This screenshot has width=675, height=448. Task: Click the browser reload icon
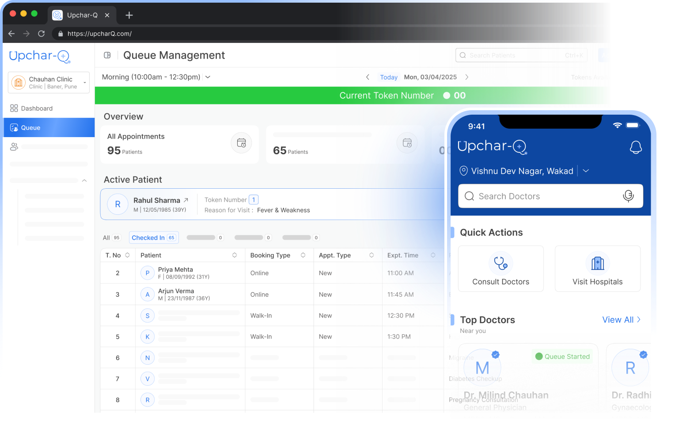[42, 34]
